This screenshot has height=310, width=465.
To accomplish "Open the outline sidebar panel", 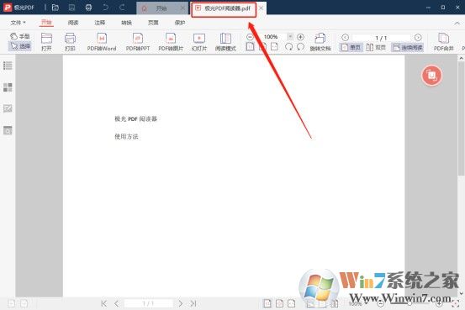I will tap(8, 66).
